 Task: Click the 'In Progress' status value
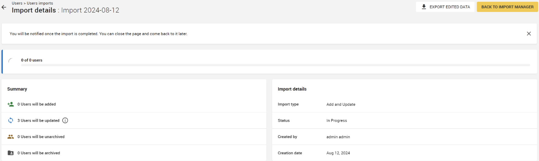(337, 120)
